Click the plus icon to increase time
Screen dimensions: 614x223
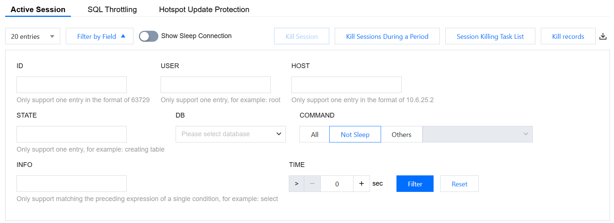click(x=362, y=184)
